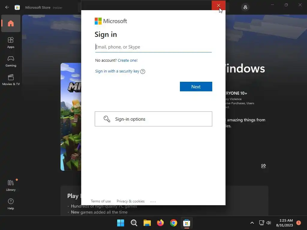Viewport: 307px width, 230px height.
Task: Click the key icon in Sign-in options
Action: tap(107, 119)
